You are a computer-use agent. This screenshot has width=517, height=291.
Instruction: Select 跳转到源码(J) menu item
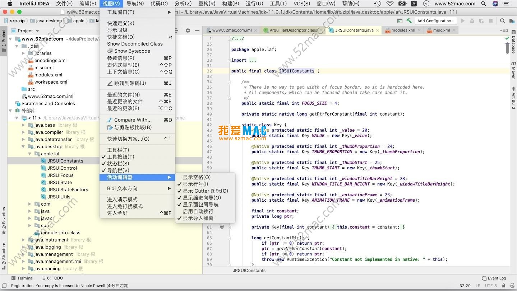(x=137, y=83)
